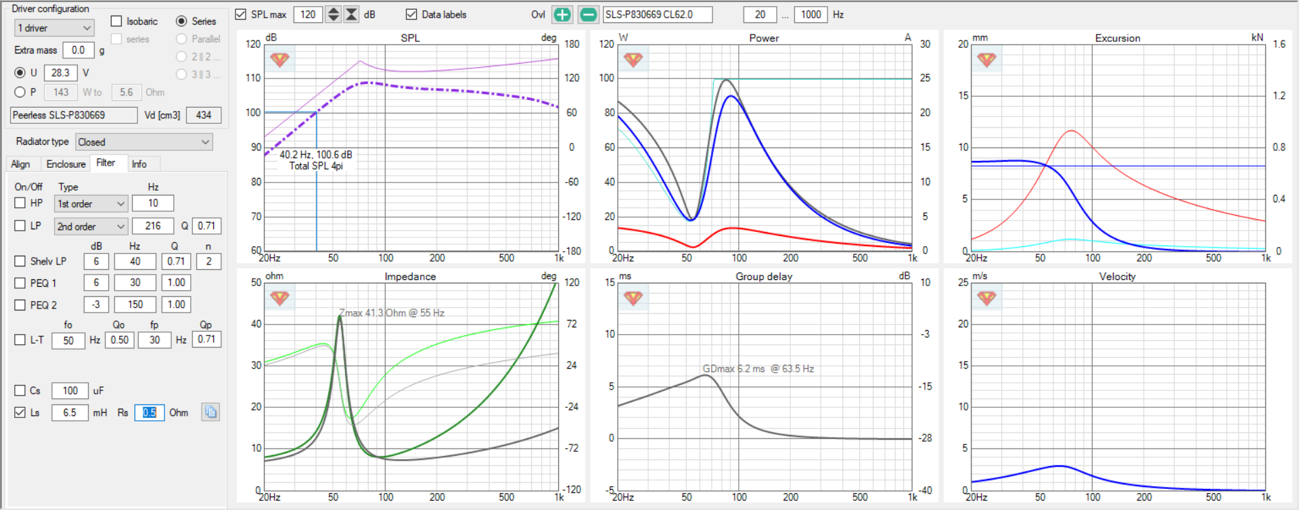The width and height of the screenshot is (1299, 510).
Task: Open the HP 1st order dropdown
Action: click(91, 204)
